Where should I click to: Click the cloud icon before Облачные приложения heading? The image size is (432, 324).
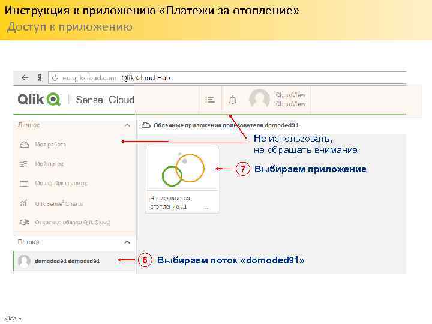pos(146,125)
